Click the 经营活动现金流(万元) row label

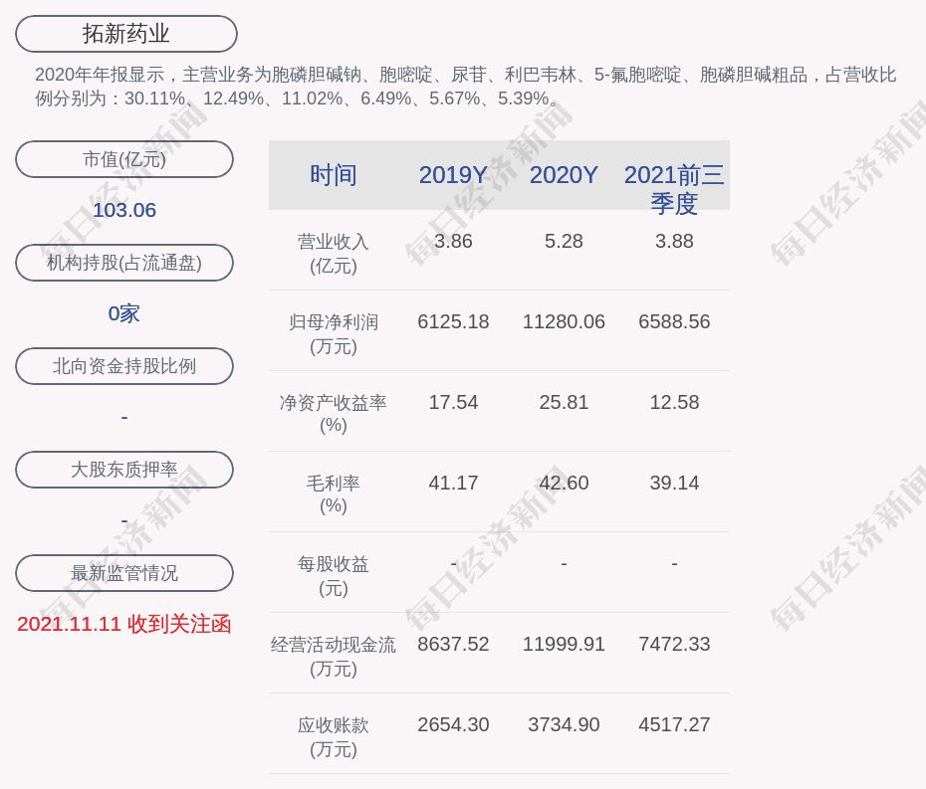click(334, 657)
